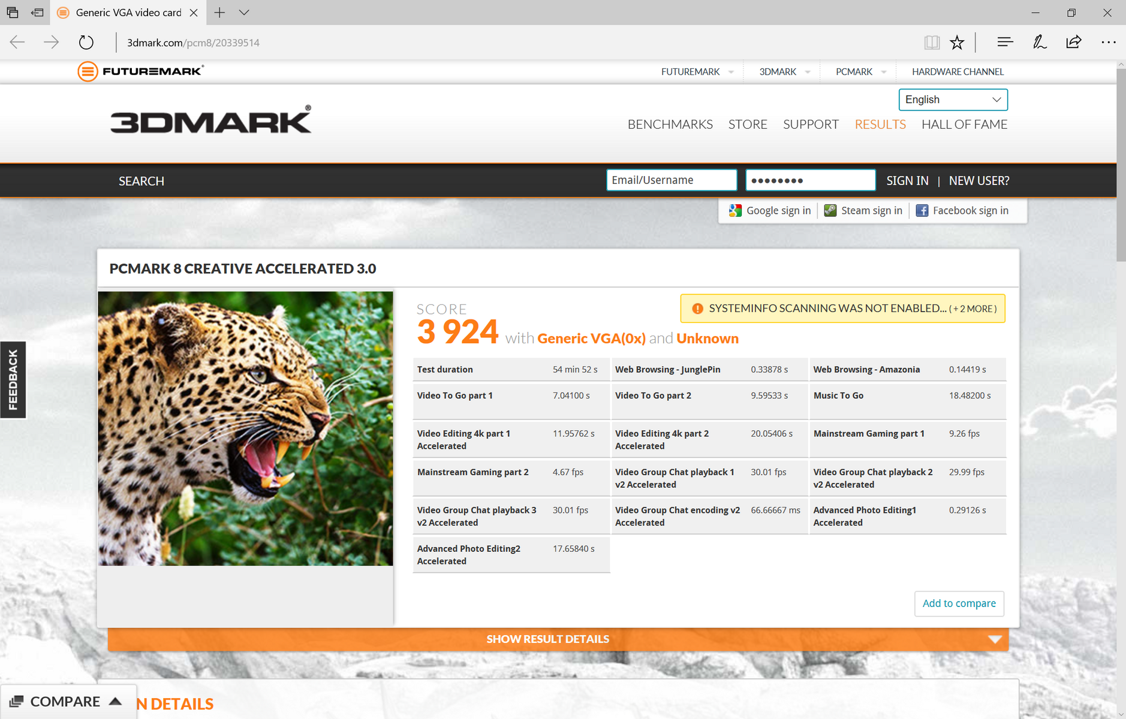Go to the Support menu

point(811,124)
